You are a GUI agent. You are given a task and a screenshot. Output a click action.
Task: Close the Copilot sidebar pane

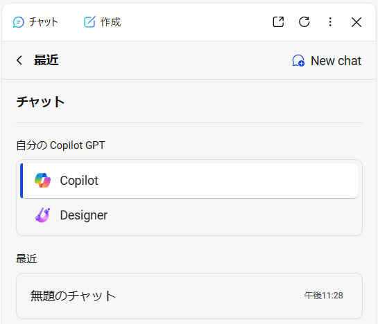tap(356, 22)
